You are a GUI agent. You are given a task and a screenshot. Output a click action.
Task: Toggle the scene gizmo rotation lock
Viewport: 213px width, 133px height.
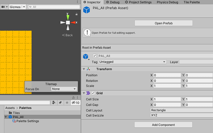click(76, 14)
